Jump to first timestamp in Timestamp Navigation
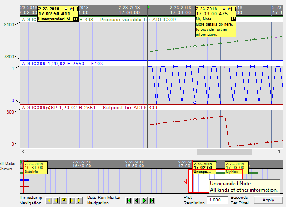 (49, 200)
